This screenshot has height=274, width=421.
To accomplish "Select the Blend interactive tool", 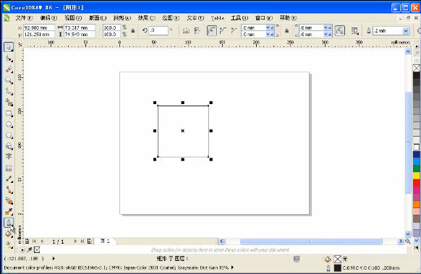I will click(x=9, y=201).
